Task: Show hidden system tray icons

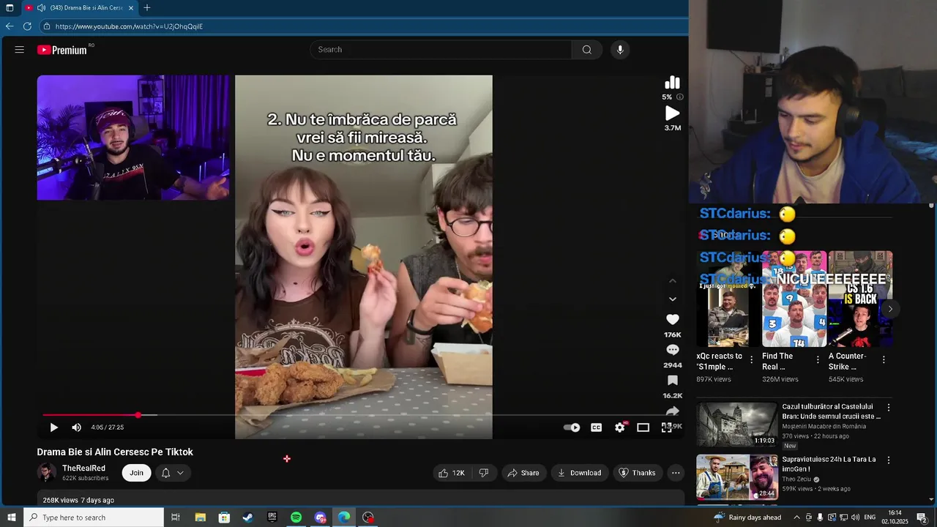Action: pos(796,517)
